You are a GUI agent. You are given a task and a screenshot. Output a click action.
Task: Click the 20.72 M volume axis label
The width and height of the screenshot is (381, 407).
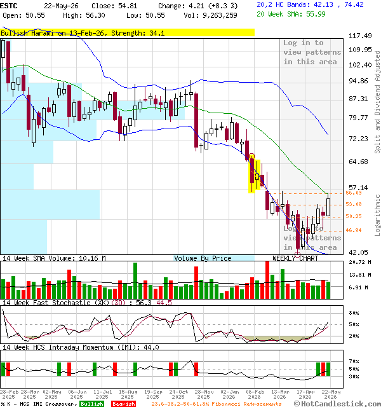pyautogui.click(x=360, y=262)
